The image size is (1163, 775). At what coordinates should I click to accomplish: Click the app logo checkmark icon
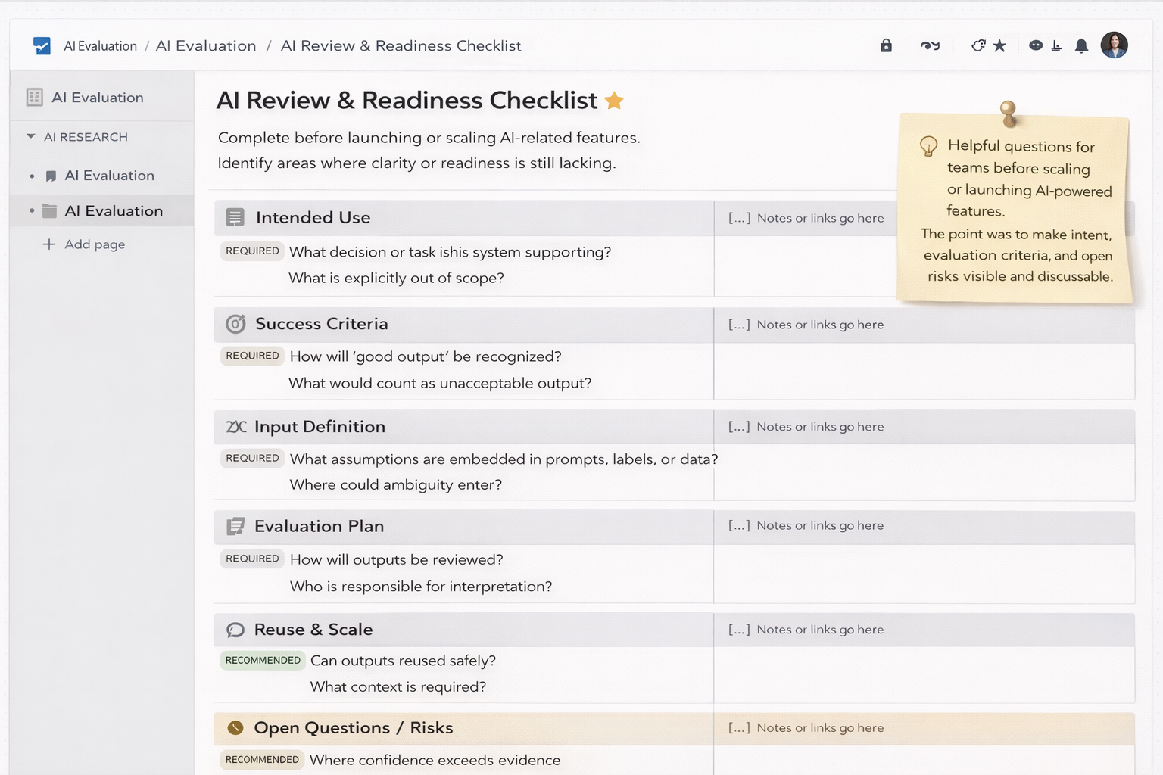click(42, 46)
